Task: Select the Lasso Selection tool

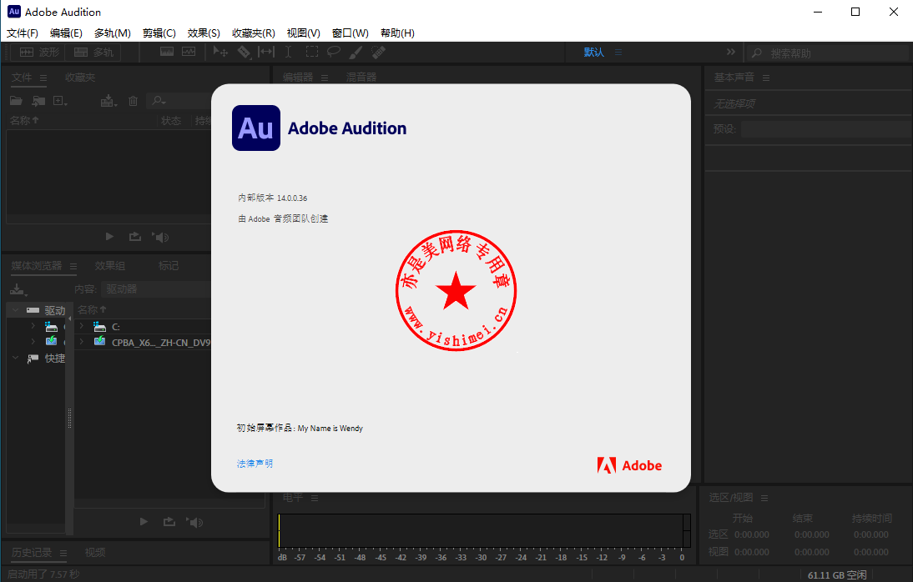Action: point(334,52)
